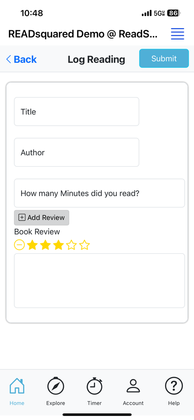194x420 pixels.
Task: Set rating to one star
Action: point(32,245)
